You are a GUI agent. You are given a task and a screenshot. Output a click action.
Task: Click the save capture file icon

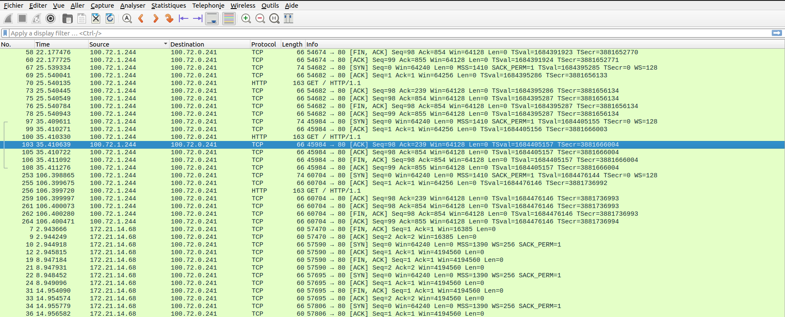tap(81, 18)
